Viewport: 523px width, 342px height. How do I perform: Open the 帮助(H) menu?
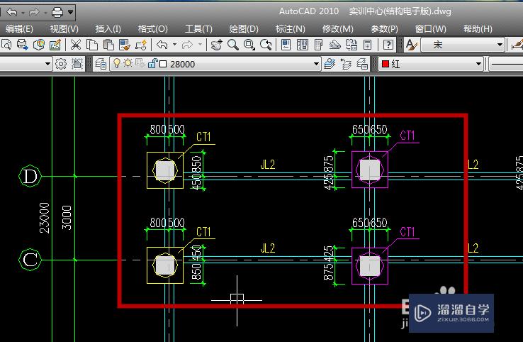point(478,29)
